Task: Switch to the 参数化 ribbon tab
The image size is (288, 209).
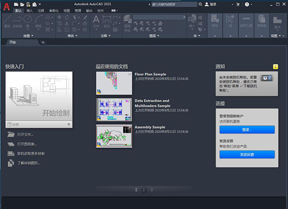Action: click(54, 11)
